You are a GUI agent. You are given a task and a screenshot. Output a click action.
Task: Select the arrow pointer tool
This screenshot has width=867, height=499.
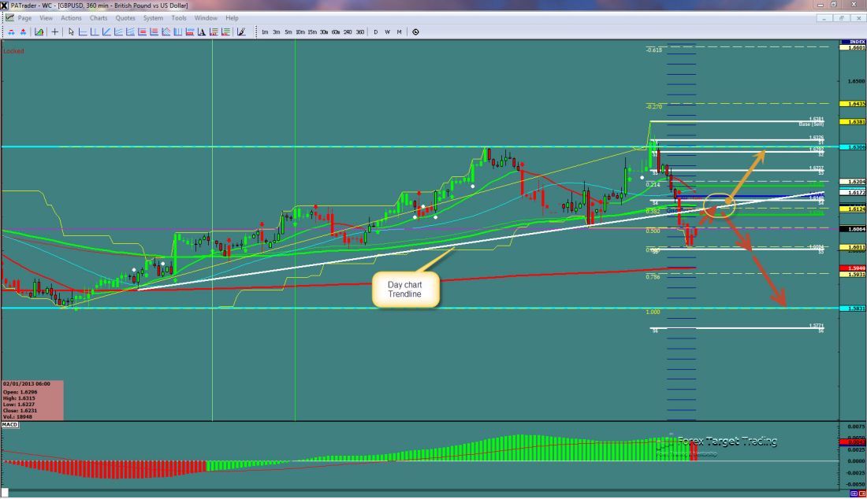click(71, 31)
